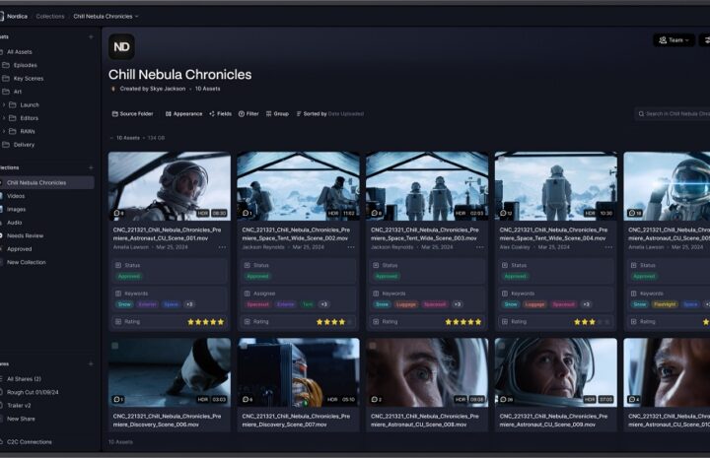The width and height of the screenshot is (710, 458).
Task: Open the Fields options
Action: (x=221, y=114)
